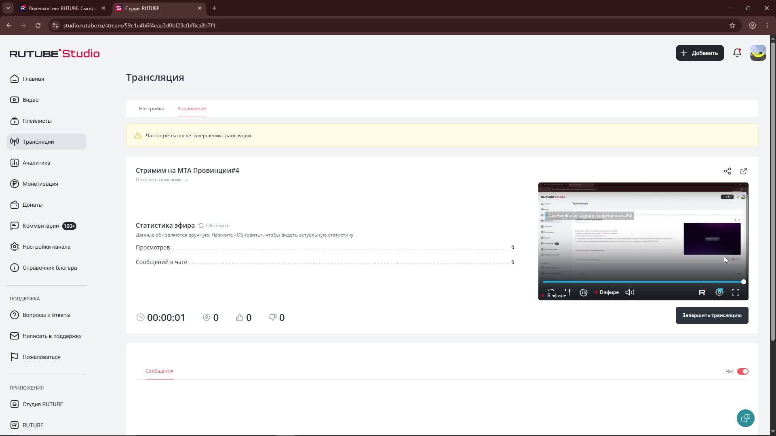The image size is (776, 436).
Task: Switch to the Настройки tab
Action: click(x=152, y=109)
